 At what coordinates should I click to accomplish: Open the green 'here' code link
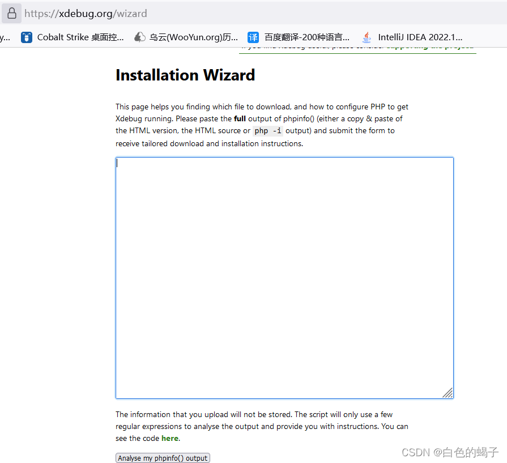pyautogui.click(x=170, y=439)
